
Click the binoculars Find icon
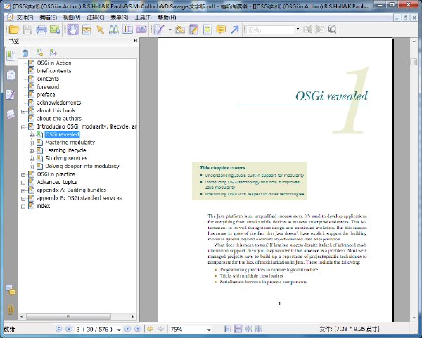(x=114, y=30)
